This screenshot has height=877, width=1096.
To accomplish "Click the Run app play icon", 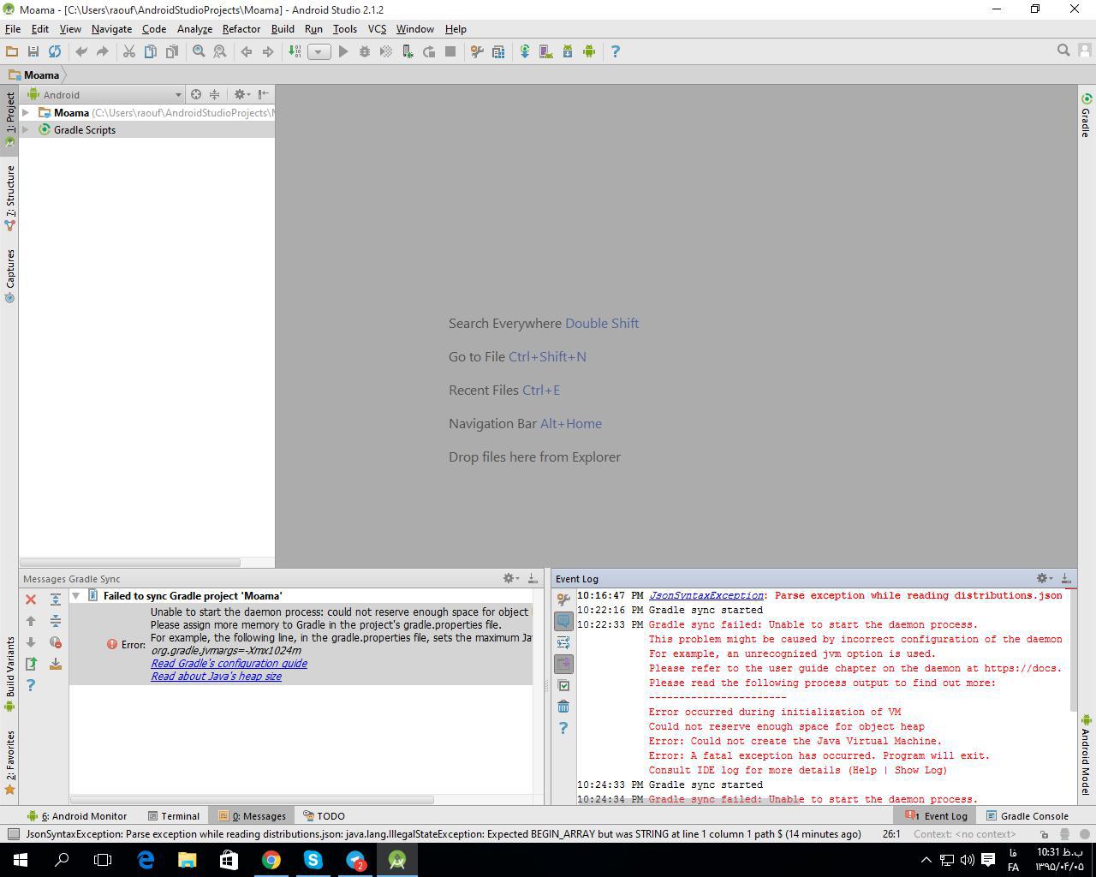I will [x=343, y=51].
